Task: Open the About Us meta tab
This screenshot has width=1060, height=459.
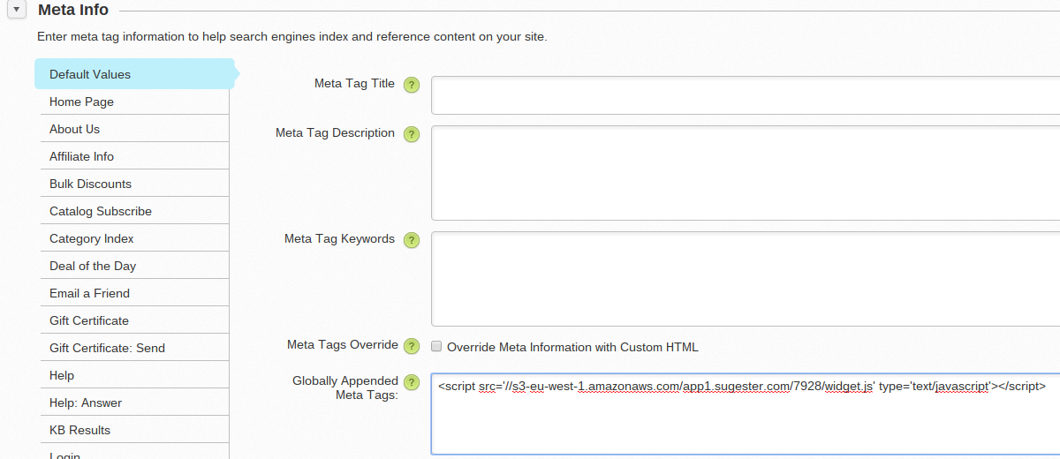Action: (74, 129)
